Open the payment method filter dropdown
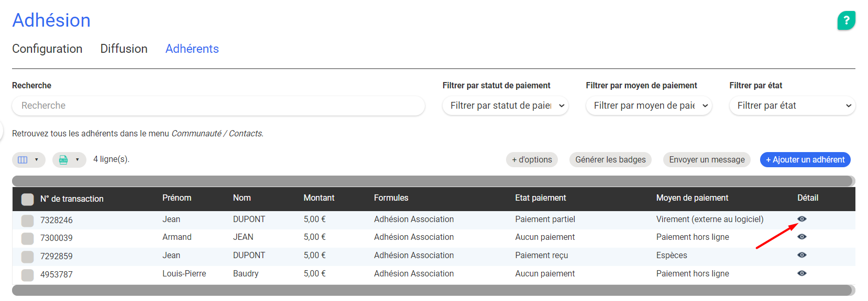 tap(649, 106)
